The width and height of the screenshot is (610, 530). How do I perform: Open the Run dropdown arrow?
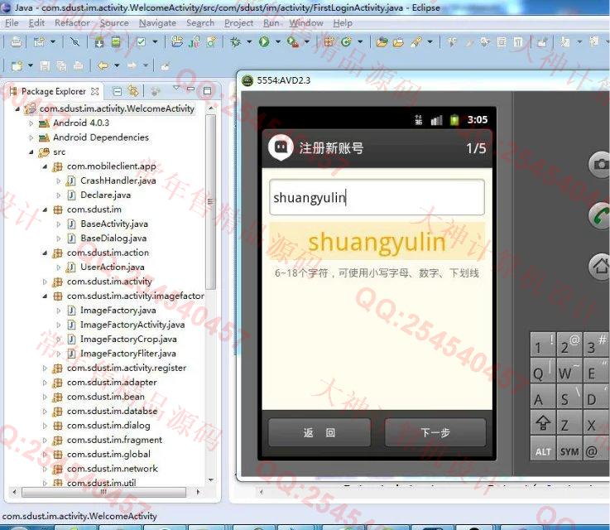(278, 41)
